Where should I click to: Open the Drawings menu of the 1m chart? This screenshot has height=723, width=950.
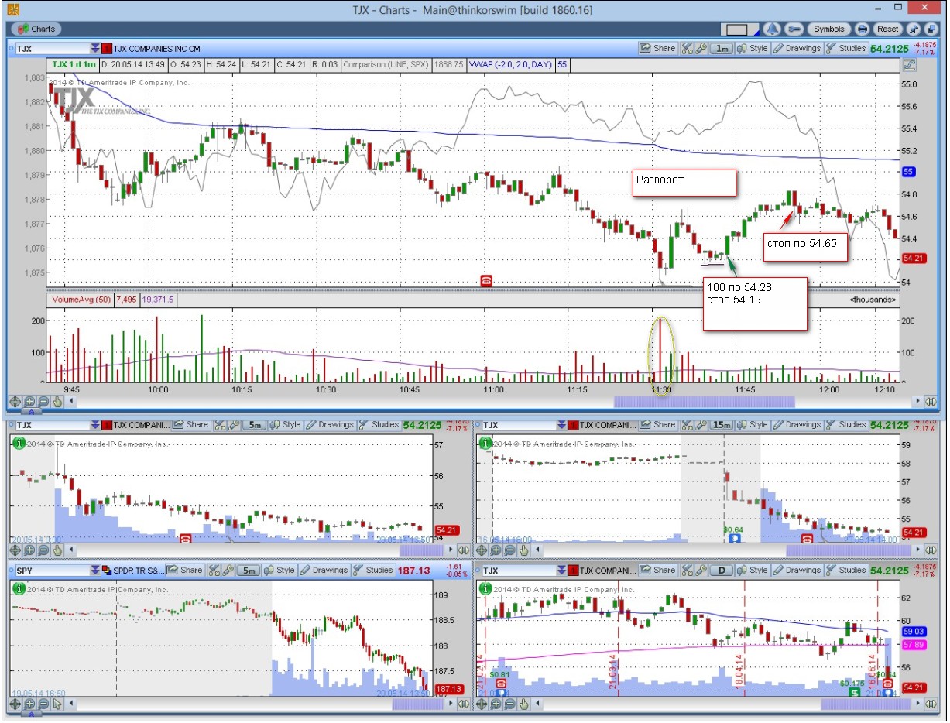(797, 48)
